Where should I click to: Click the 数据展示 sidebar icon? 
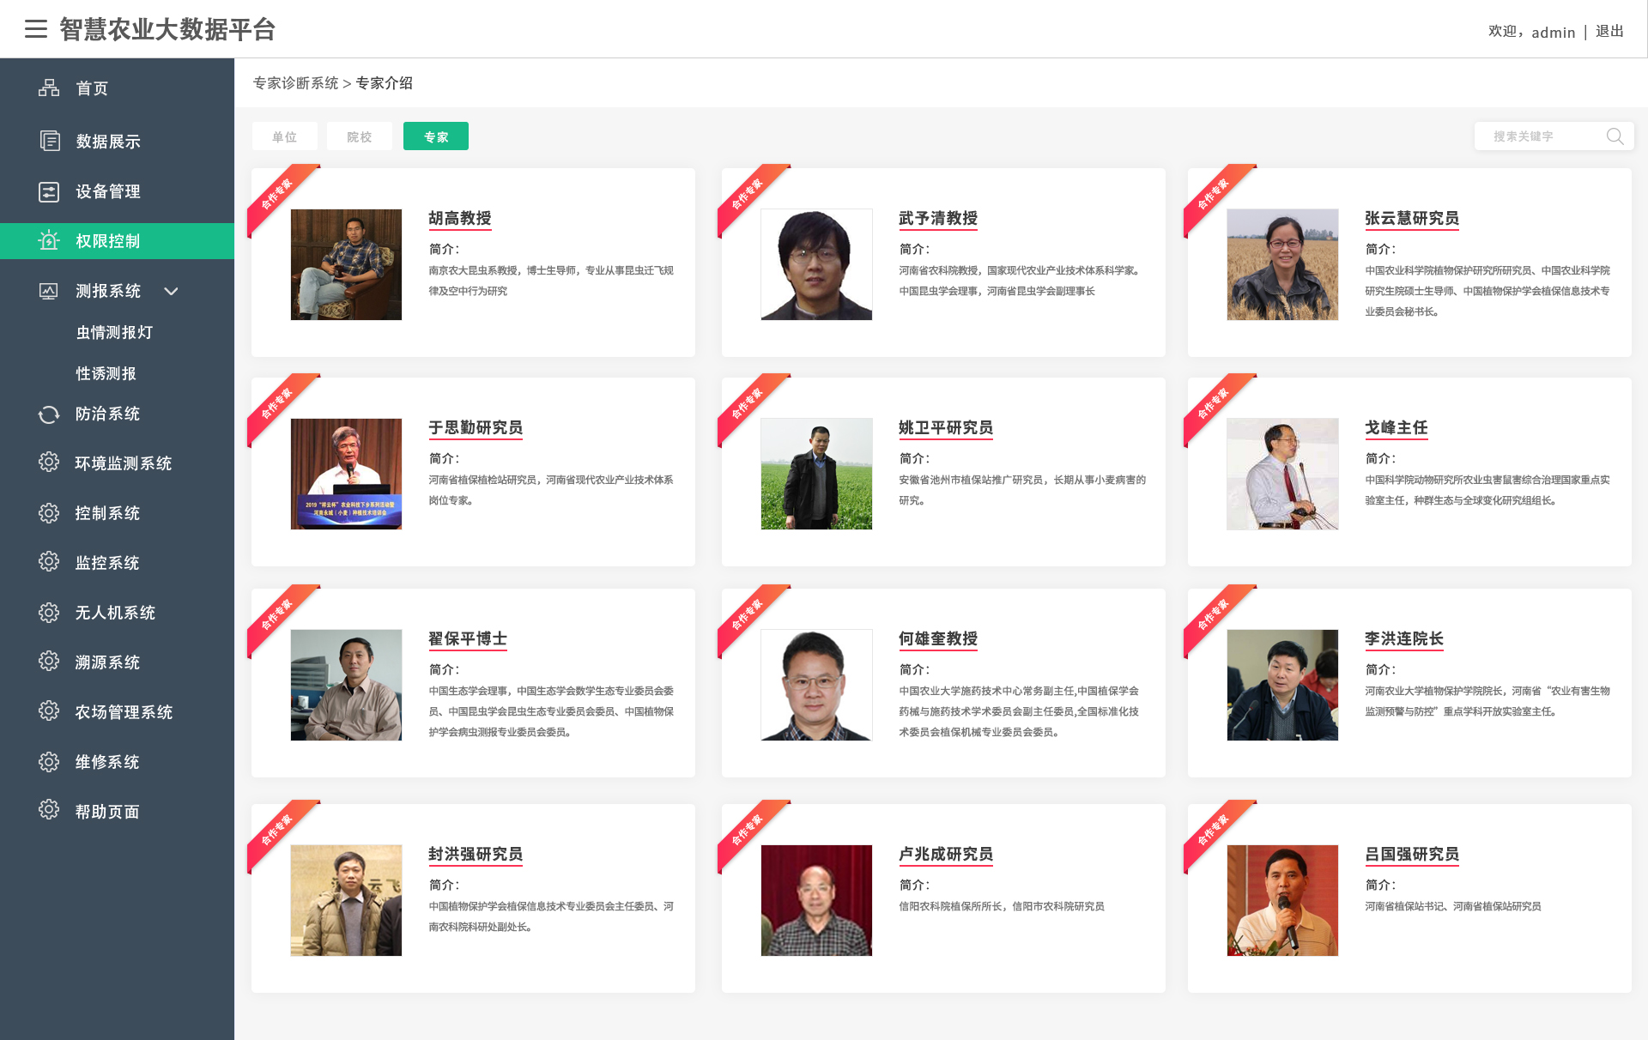pyautogui.click(x=50, y=141)
